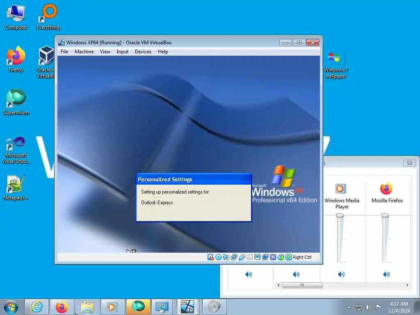420x315 pixels.
Task: Click the Outlook Express text in dialog
Action: coord(157,203)
